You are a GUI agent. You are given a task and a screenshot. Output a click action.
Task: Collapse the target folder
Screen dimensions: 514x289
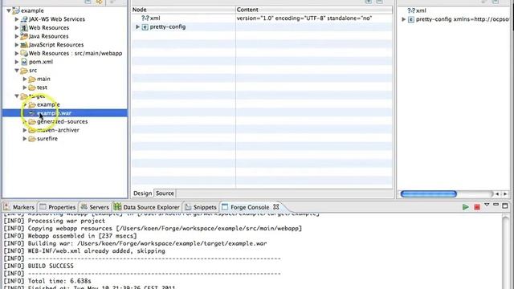click(x=17, y=96)
